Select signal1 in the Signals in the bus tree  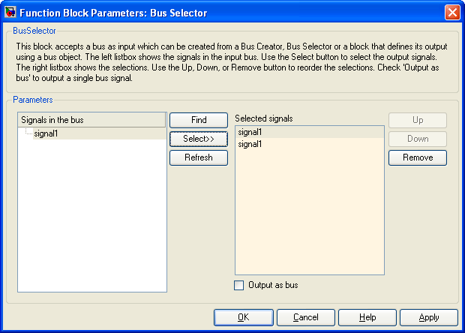pyautogui.click(x=46, y=133)
